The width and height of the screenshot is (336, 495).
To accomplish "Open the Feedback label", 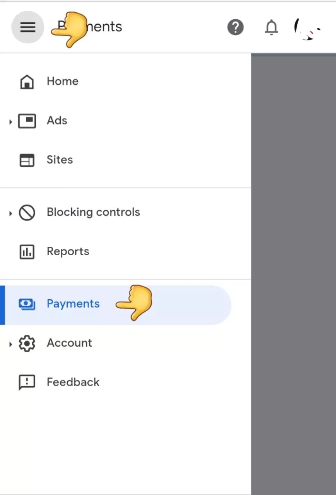I will (73, 382).
